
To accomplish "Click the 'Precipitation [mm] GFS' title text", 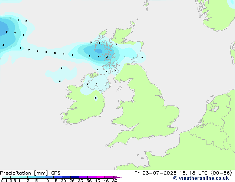I will tap(30, 173).
